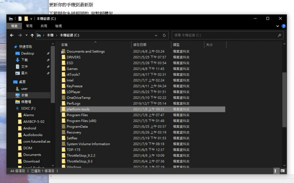Select the PerfLogs folder icon

[x=63, y=104]
